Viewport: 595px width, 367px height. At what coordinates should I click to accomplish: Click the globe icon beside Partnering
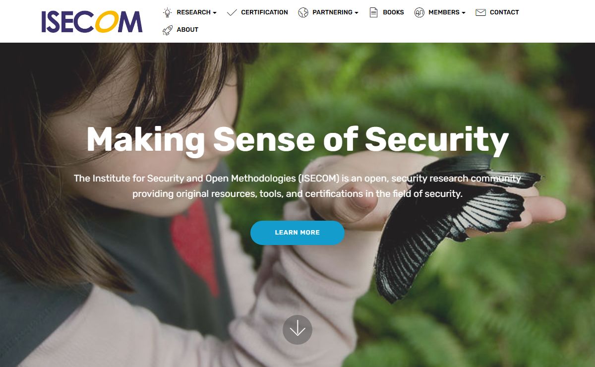(303, 12)
